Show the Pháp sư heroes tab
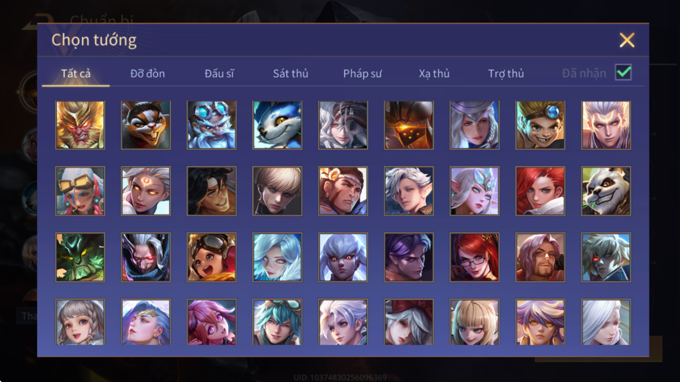 pyautogui.click(x=363, y=73)
